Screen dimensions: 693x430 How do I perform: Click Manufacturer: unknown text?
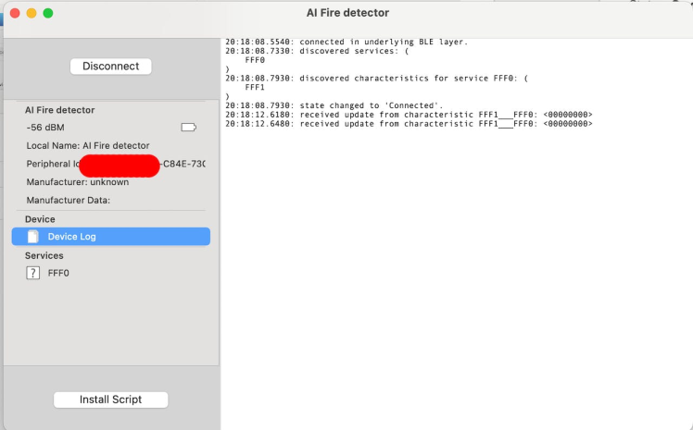tap(78, 182)
